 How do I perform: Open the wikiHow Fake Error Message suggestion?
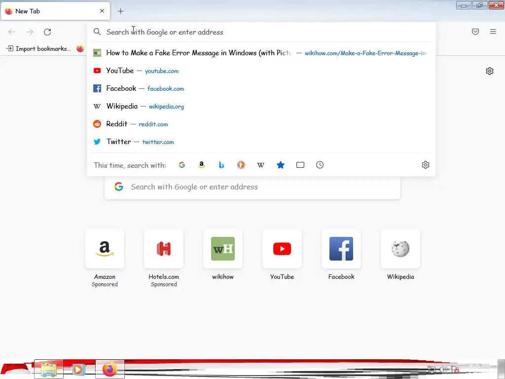tap(261, 53)
